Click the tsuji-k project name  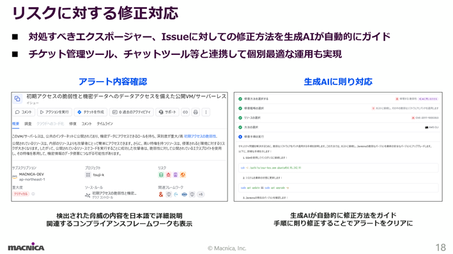[98, 175]
